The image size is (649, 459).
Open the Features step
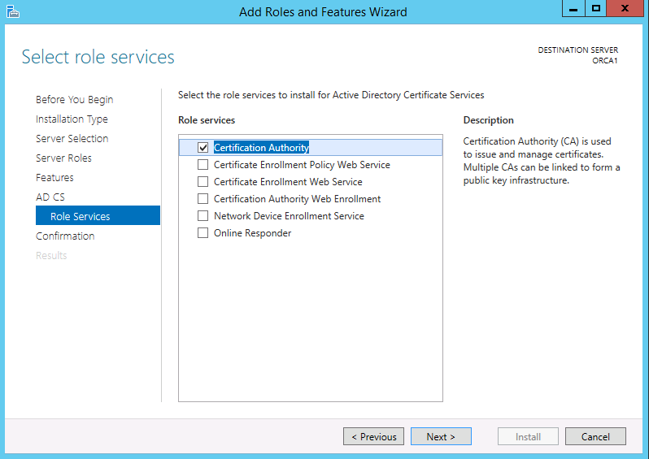54,178
